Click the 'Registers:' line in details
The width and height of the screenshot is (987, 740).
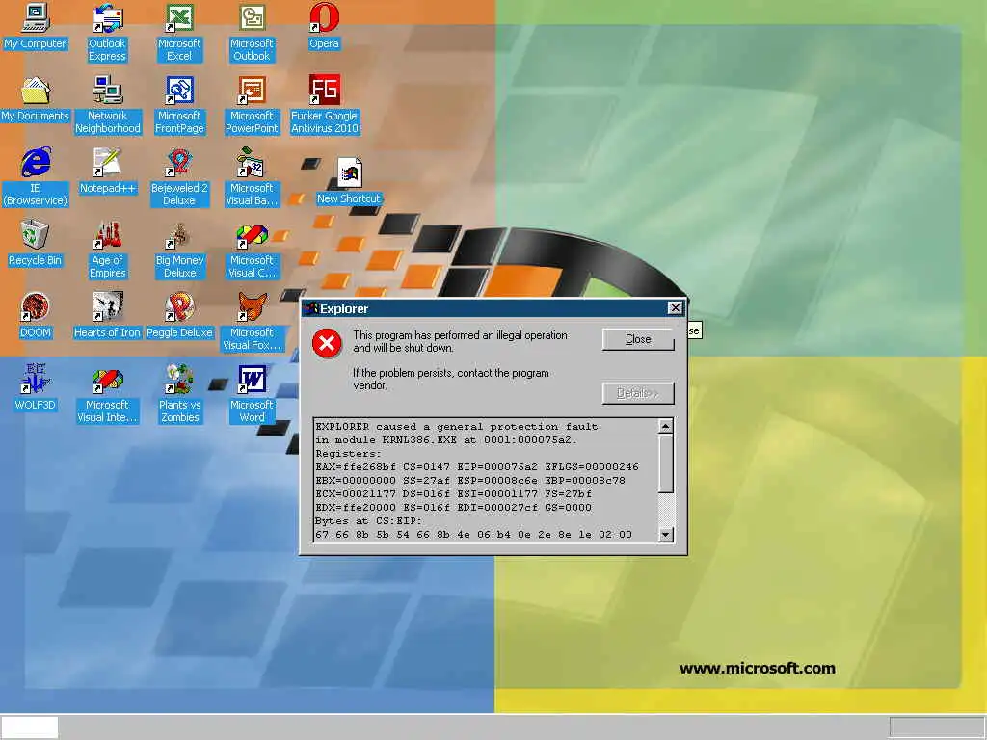pos(348,454)
